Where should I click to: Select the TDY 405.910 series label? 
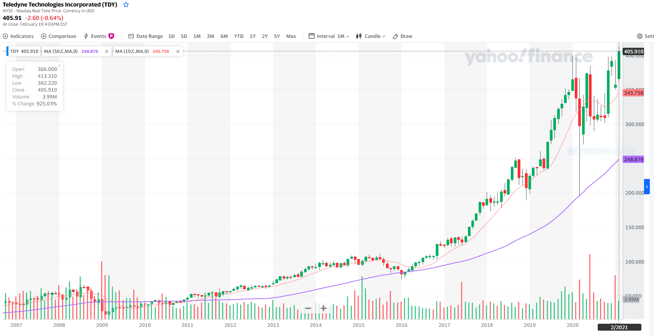click(24, 51)
